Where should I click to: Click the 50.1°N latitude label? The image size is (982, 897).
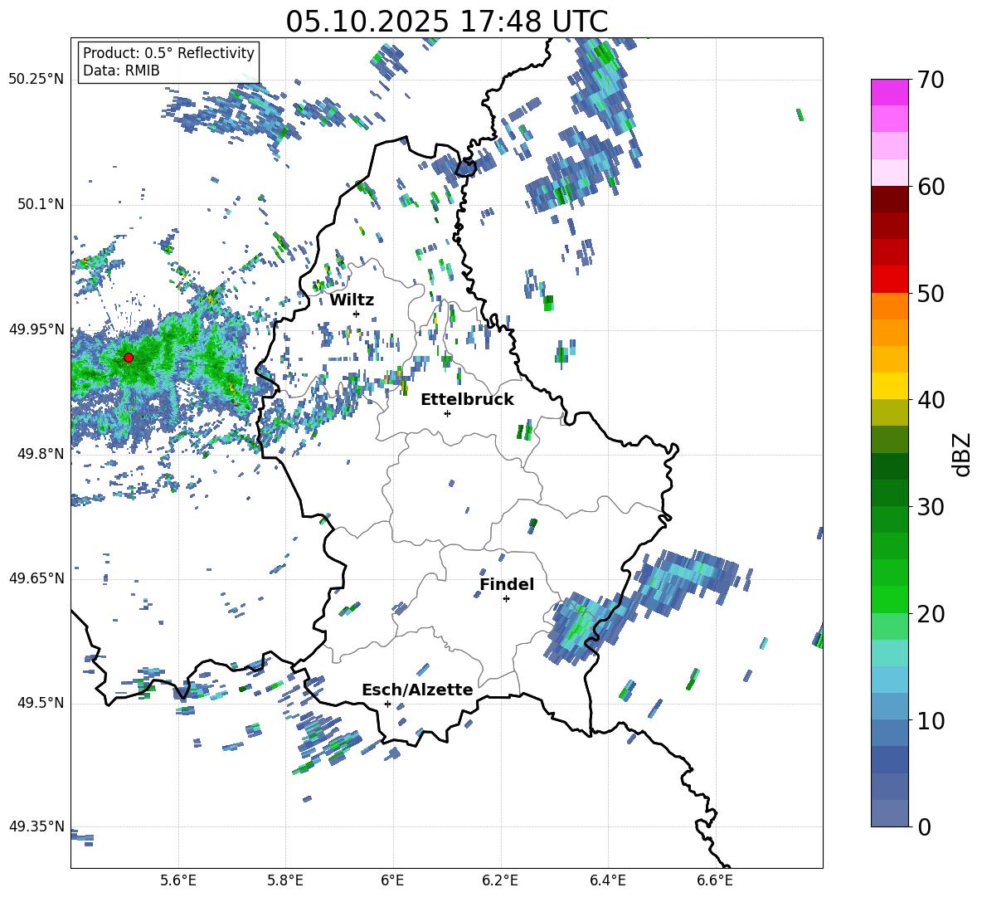[41, 204]
